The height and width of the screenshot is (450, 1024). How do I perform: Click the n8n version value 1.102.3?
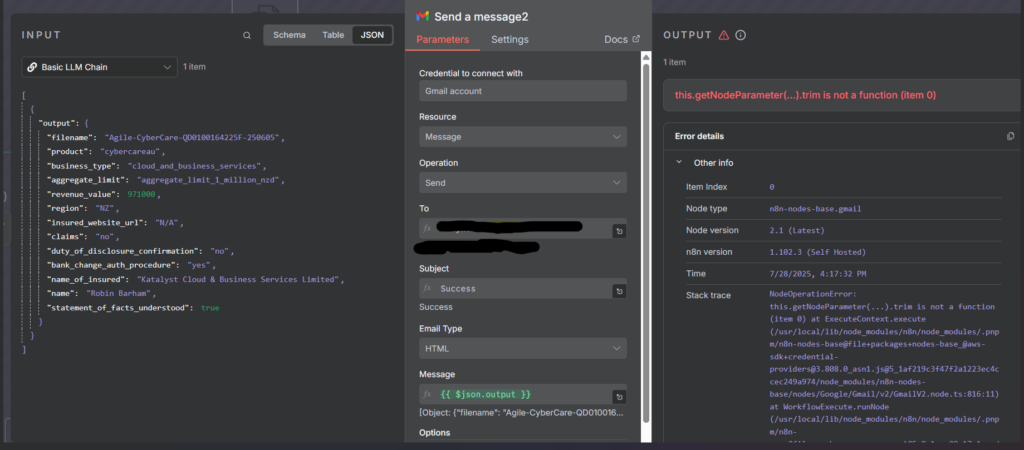817,252
